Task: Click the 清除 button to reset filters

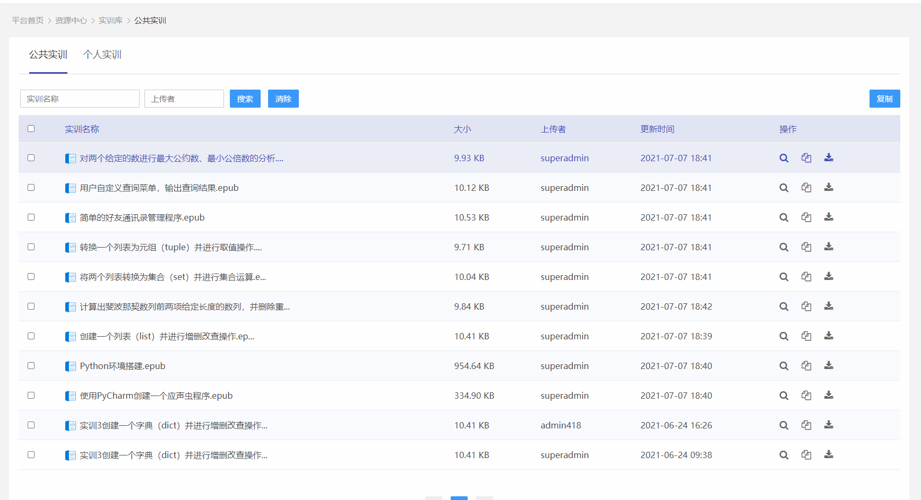Action: [x=283, y=99]
